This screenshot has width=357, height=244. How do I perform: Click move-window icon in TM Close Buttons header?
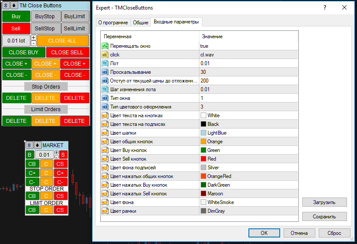pos(6,5)
